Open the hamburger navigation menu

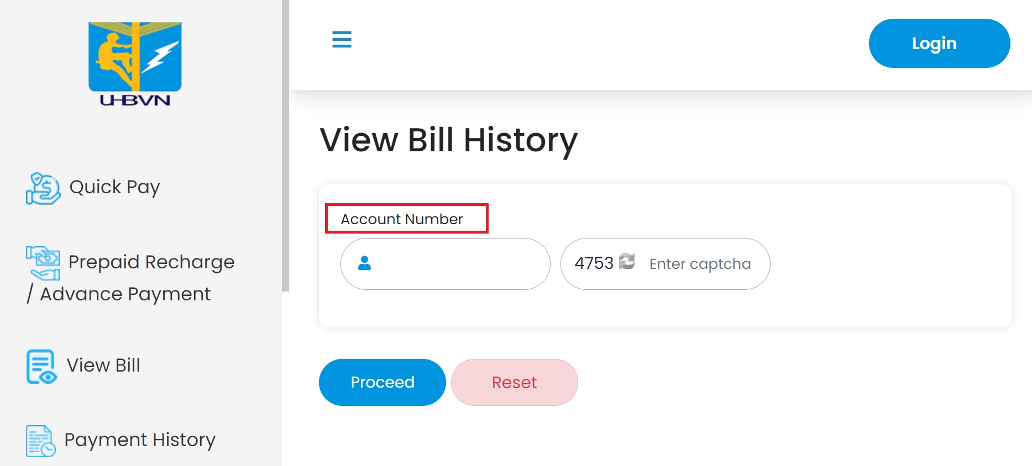pos(342,40)
